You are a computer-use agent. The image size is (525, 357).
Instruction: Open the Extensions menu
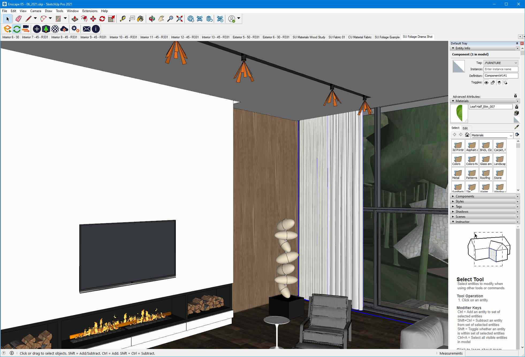tap(90, 11)
